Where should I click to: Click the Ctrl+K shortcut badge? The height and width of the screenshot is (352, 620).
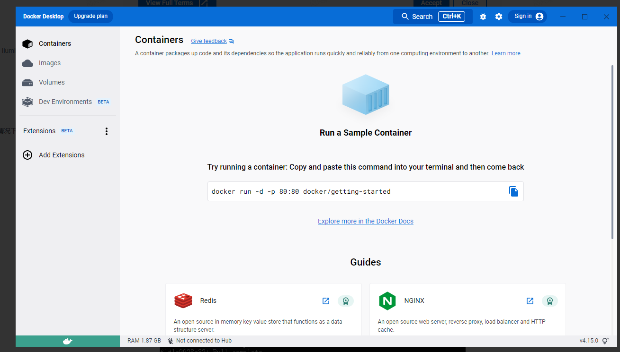pyautogui.click(x=451, y=17)
